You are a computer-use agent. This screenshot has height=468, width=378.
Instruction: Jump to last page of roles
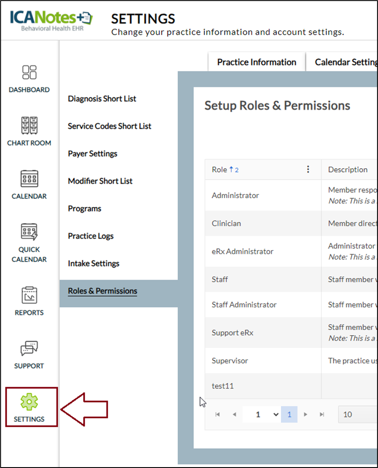(x=322, y=414)
